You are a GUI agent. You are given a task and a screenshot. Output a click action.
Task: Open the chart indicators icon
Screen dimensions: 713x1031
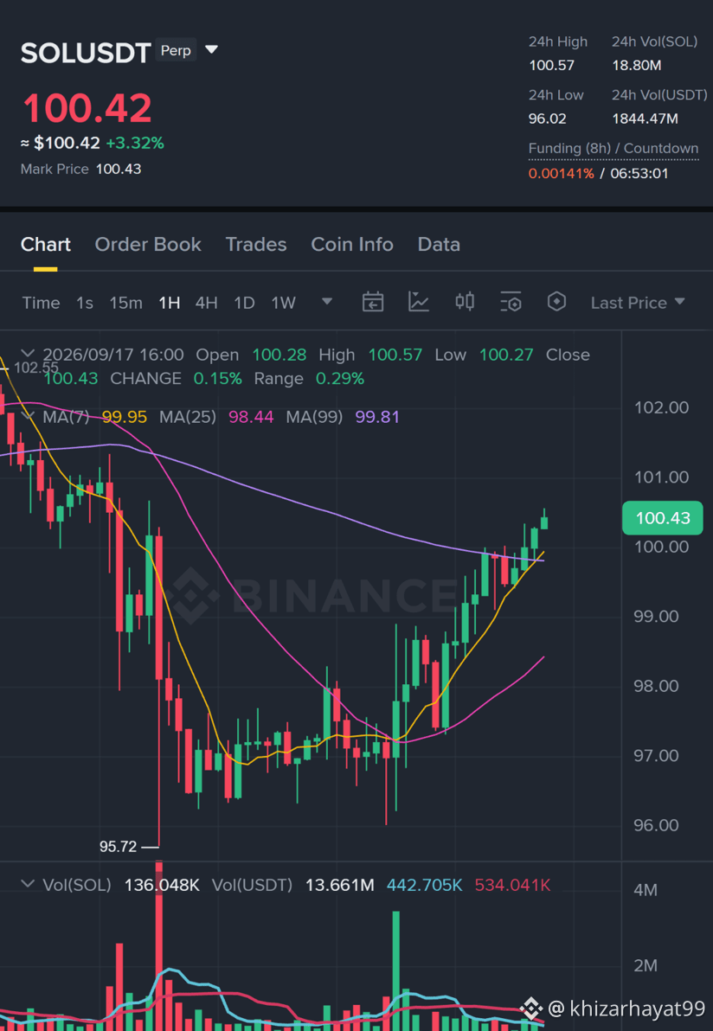point(418,302)
